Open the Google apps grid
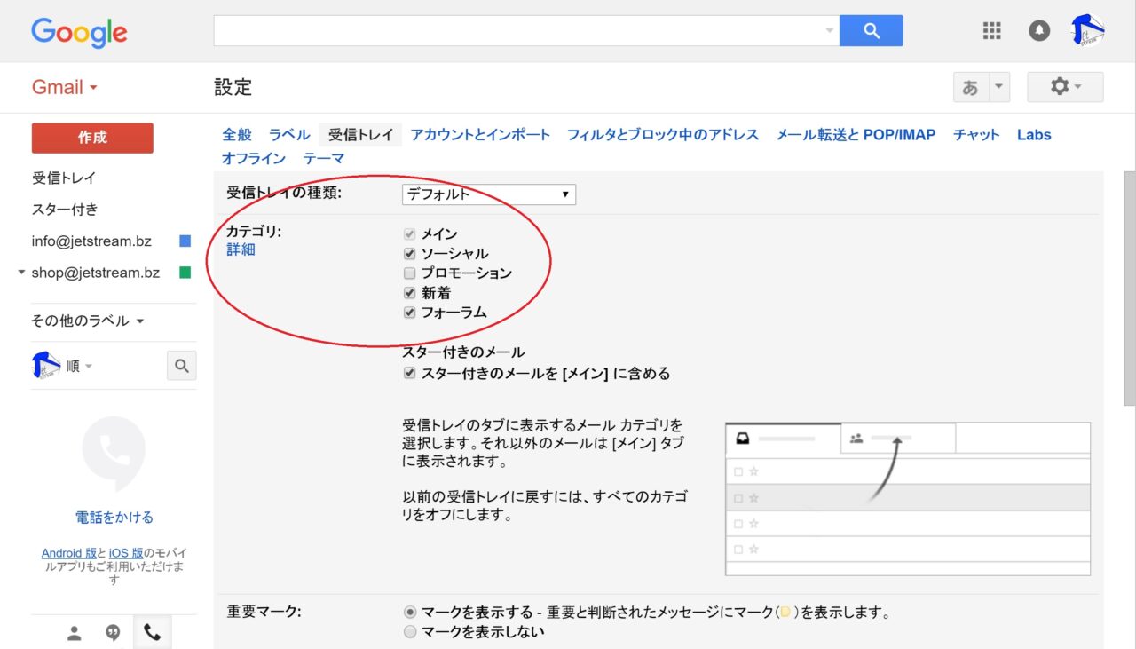Image resolution: width=1136 pixels, height=649 pixels. (x=991, y=31)
